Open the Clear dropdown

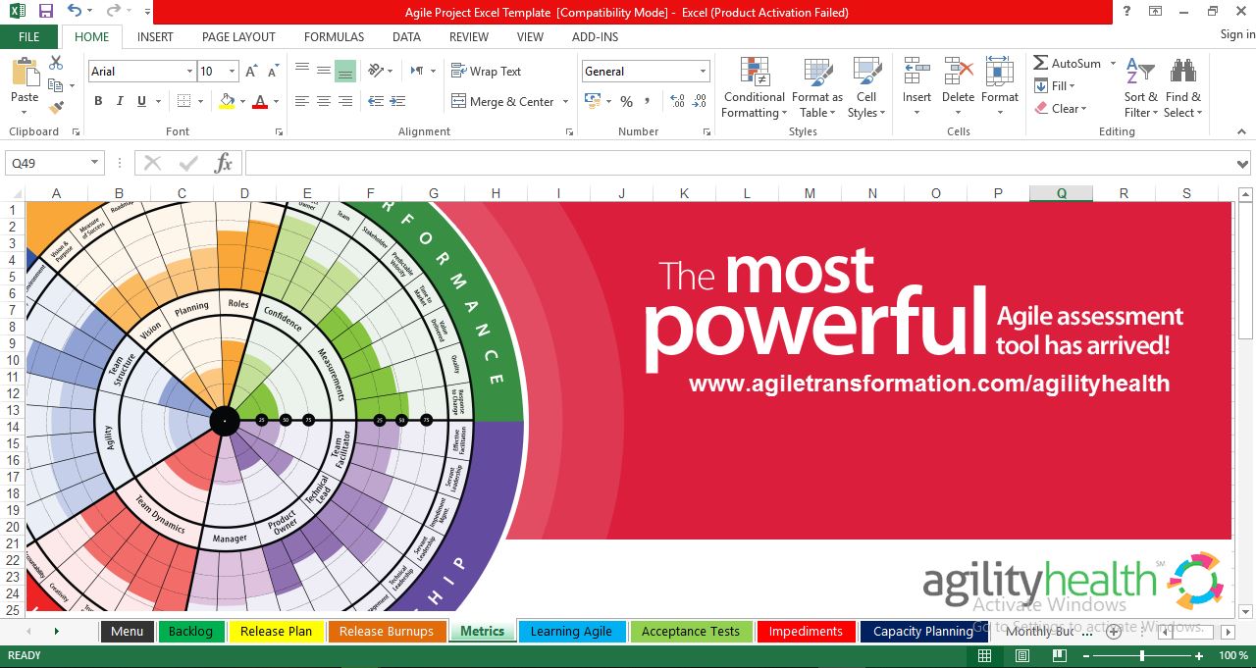1061,109
